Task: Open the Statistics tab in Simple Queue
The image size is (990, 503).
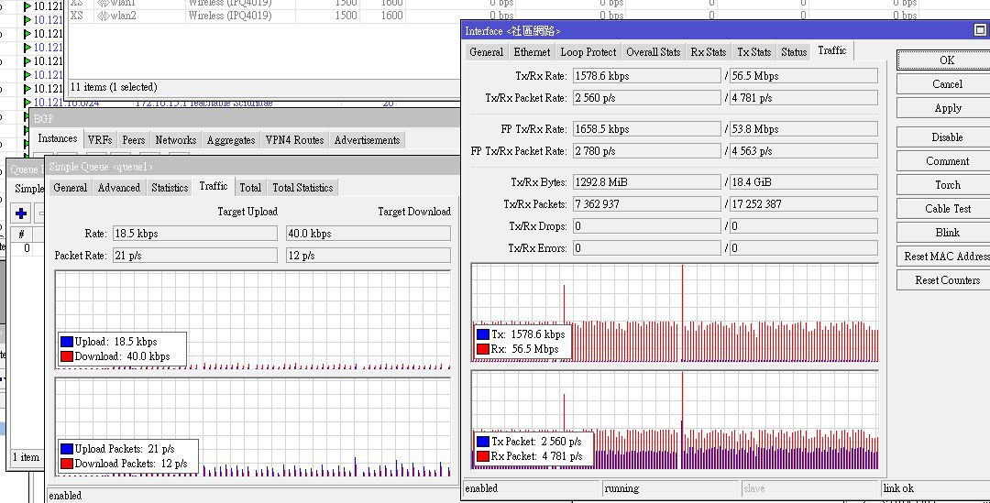Action: (170, 188)
